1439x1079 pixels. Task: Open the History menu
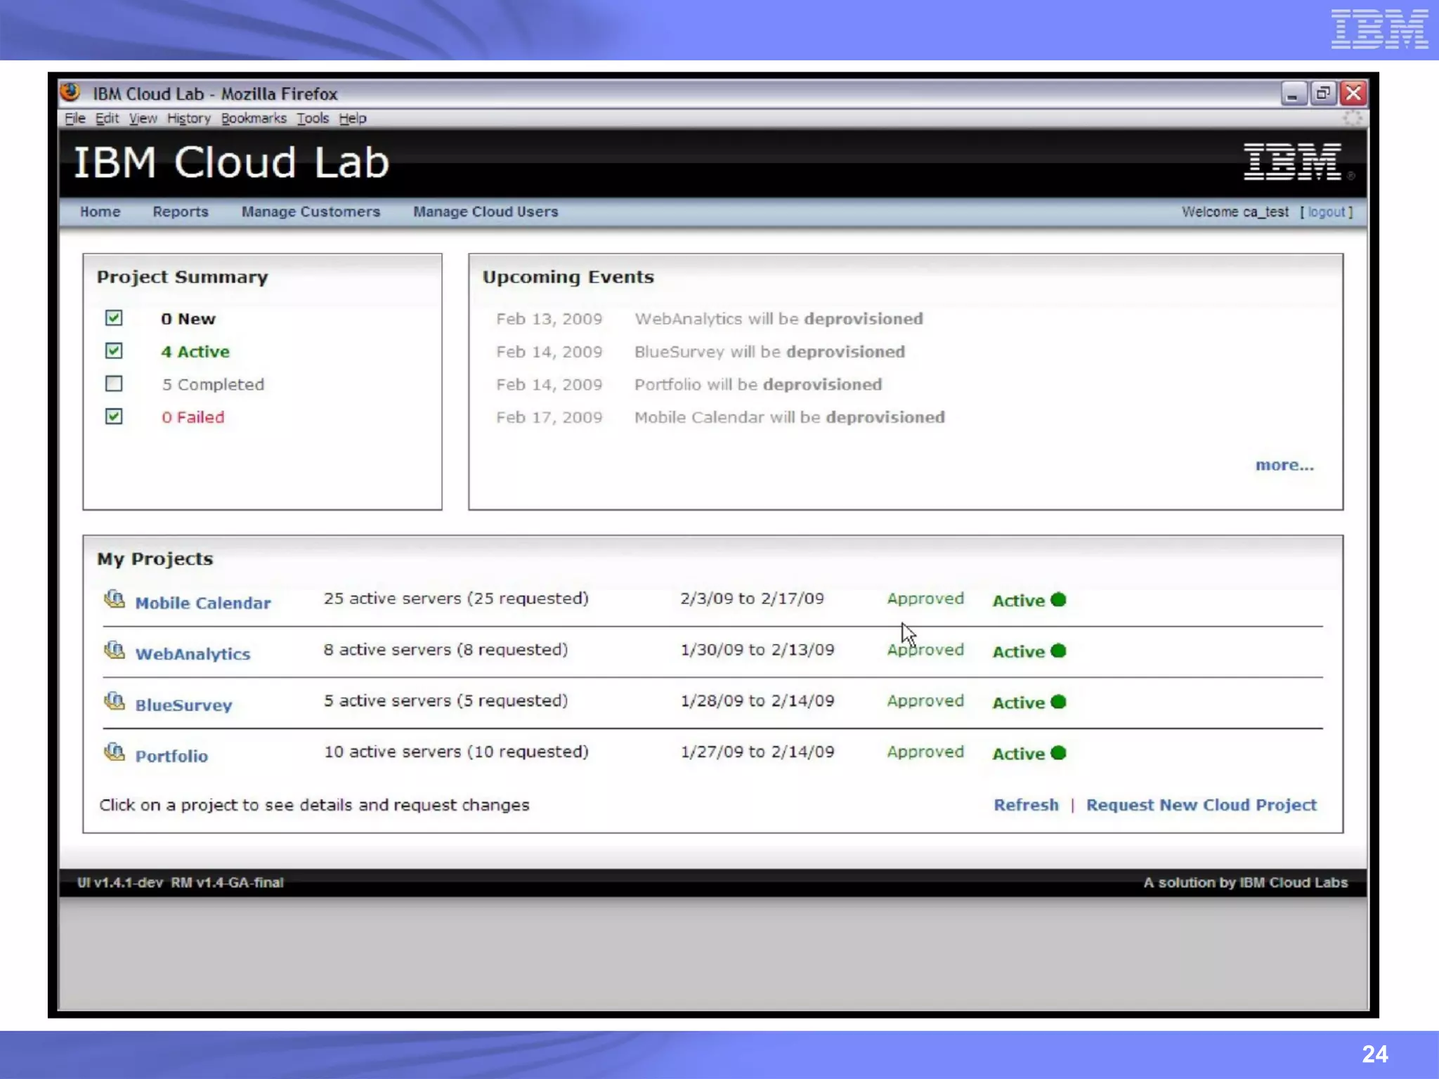(188, 118)
